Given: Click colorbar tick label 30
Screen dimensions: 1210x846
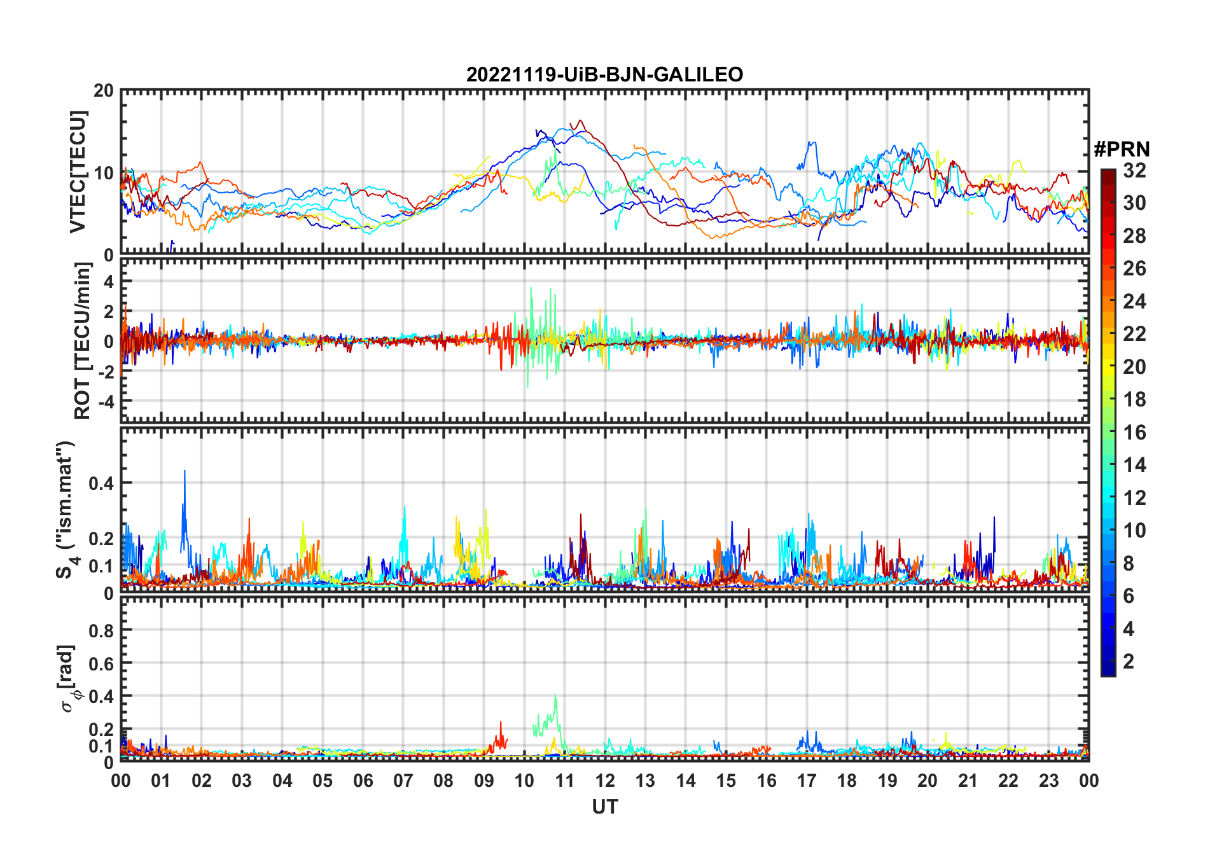Looking at the screenshot, I should [x=1134, y=203].
